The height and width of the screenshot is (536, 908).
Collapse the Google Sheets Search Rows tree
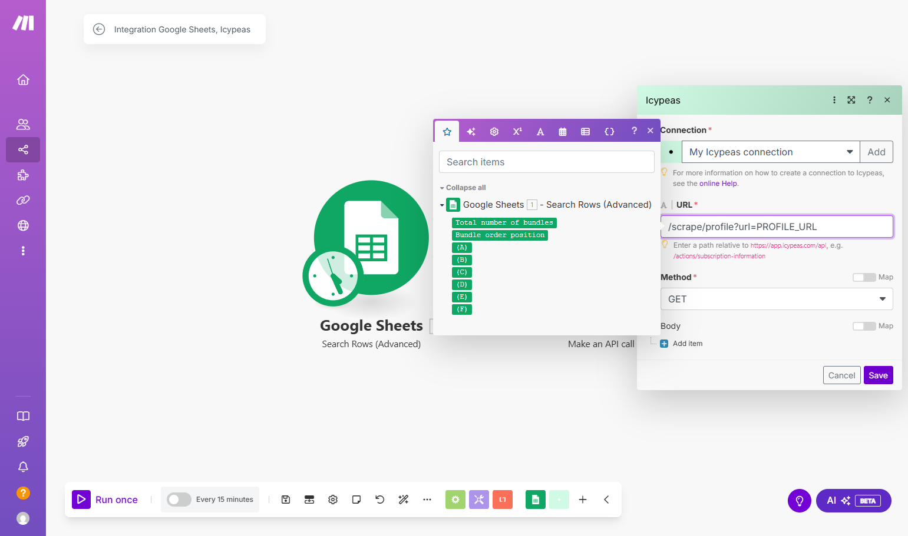click(442, 205)
